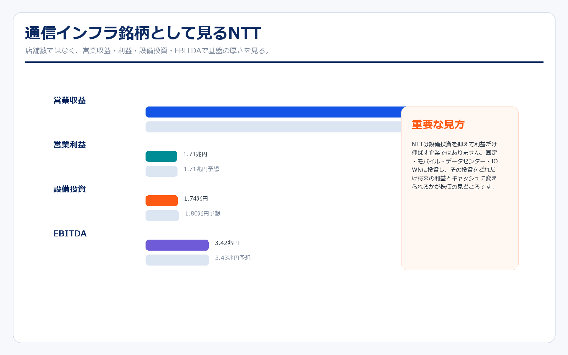This screenshot has height=355, width=568.
Task: Select the 設備投資 row label
Action: (70, 189)
